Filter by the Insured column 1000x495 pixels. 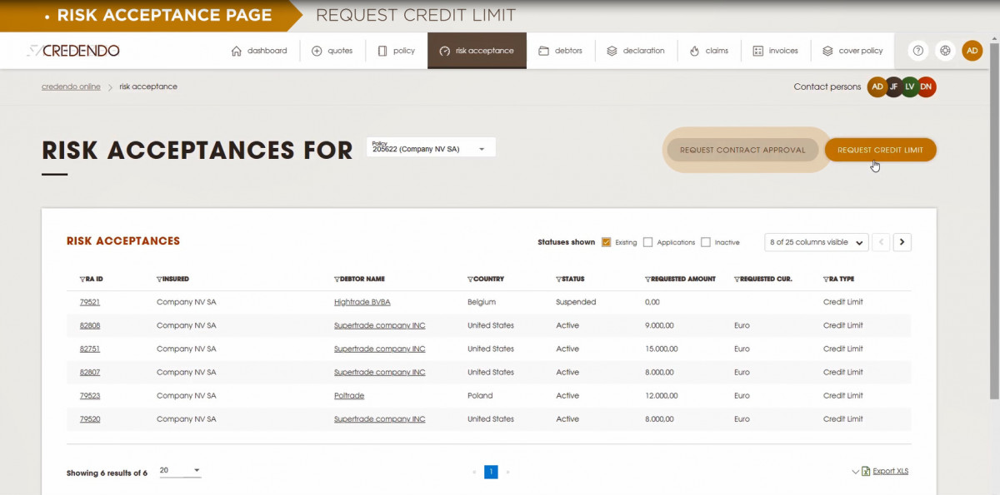pyautogui.click(x=159, y=280)
